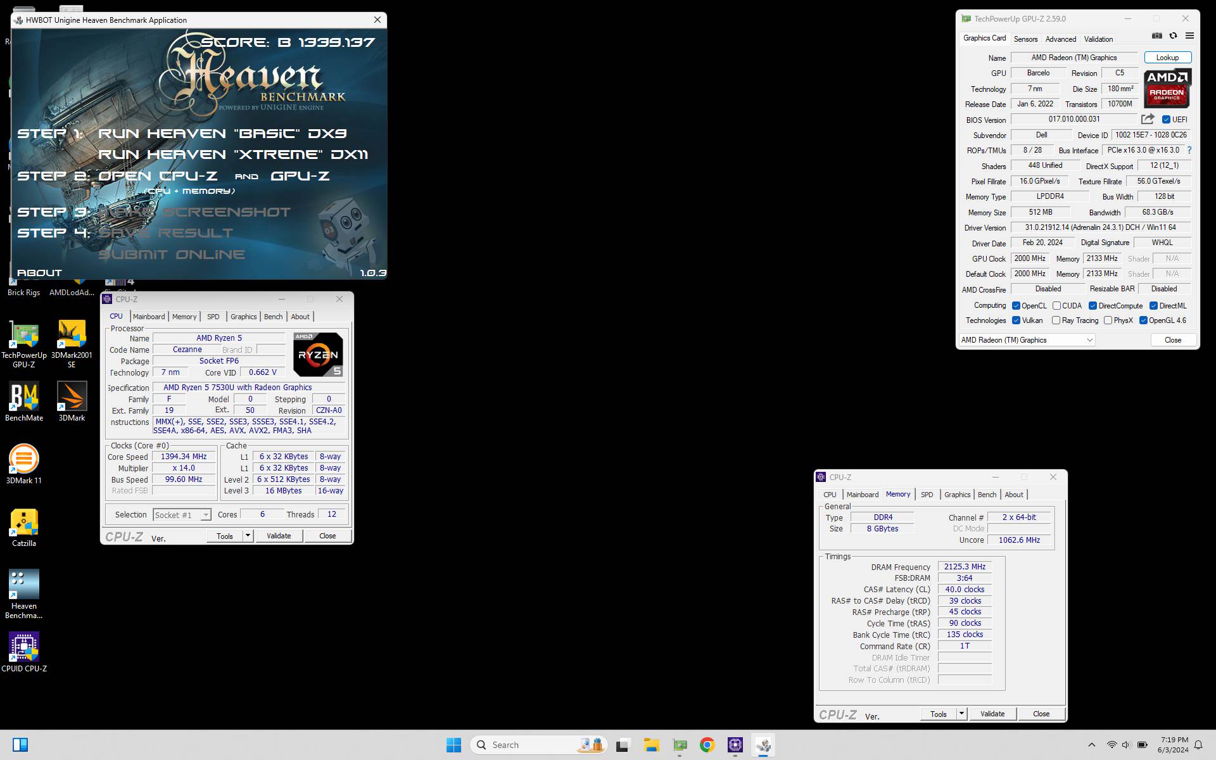Switch to GPU-Z Sensors tab

tap(1025, 39)
